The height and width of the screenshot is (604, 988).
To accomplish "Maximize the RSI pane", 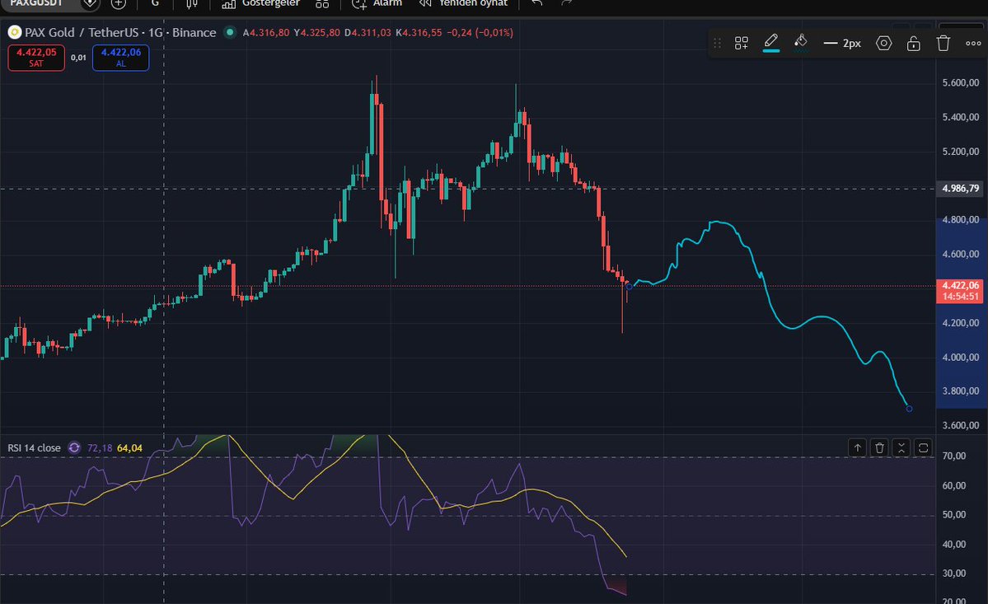I will tap(923, 447).
